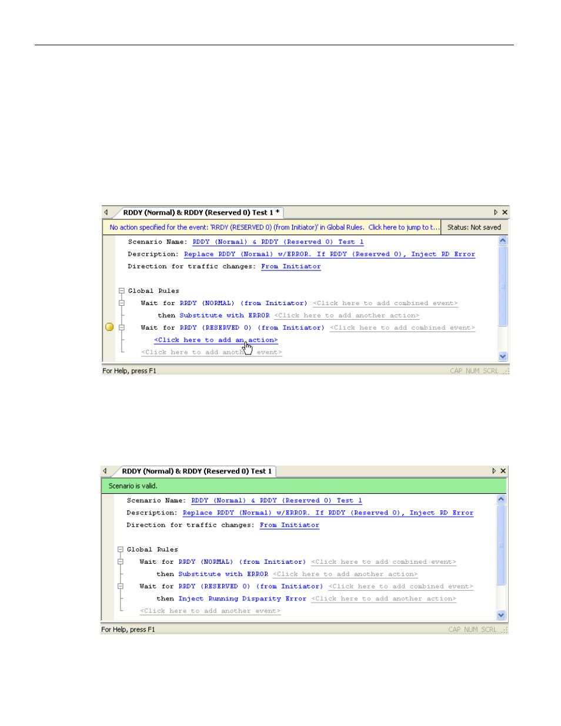Screen dimensions: 561x726
Task: Open scenario name link in upper window
Action: [278, 242]
